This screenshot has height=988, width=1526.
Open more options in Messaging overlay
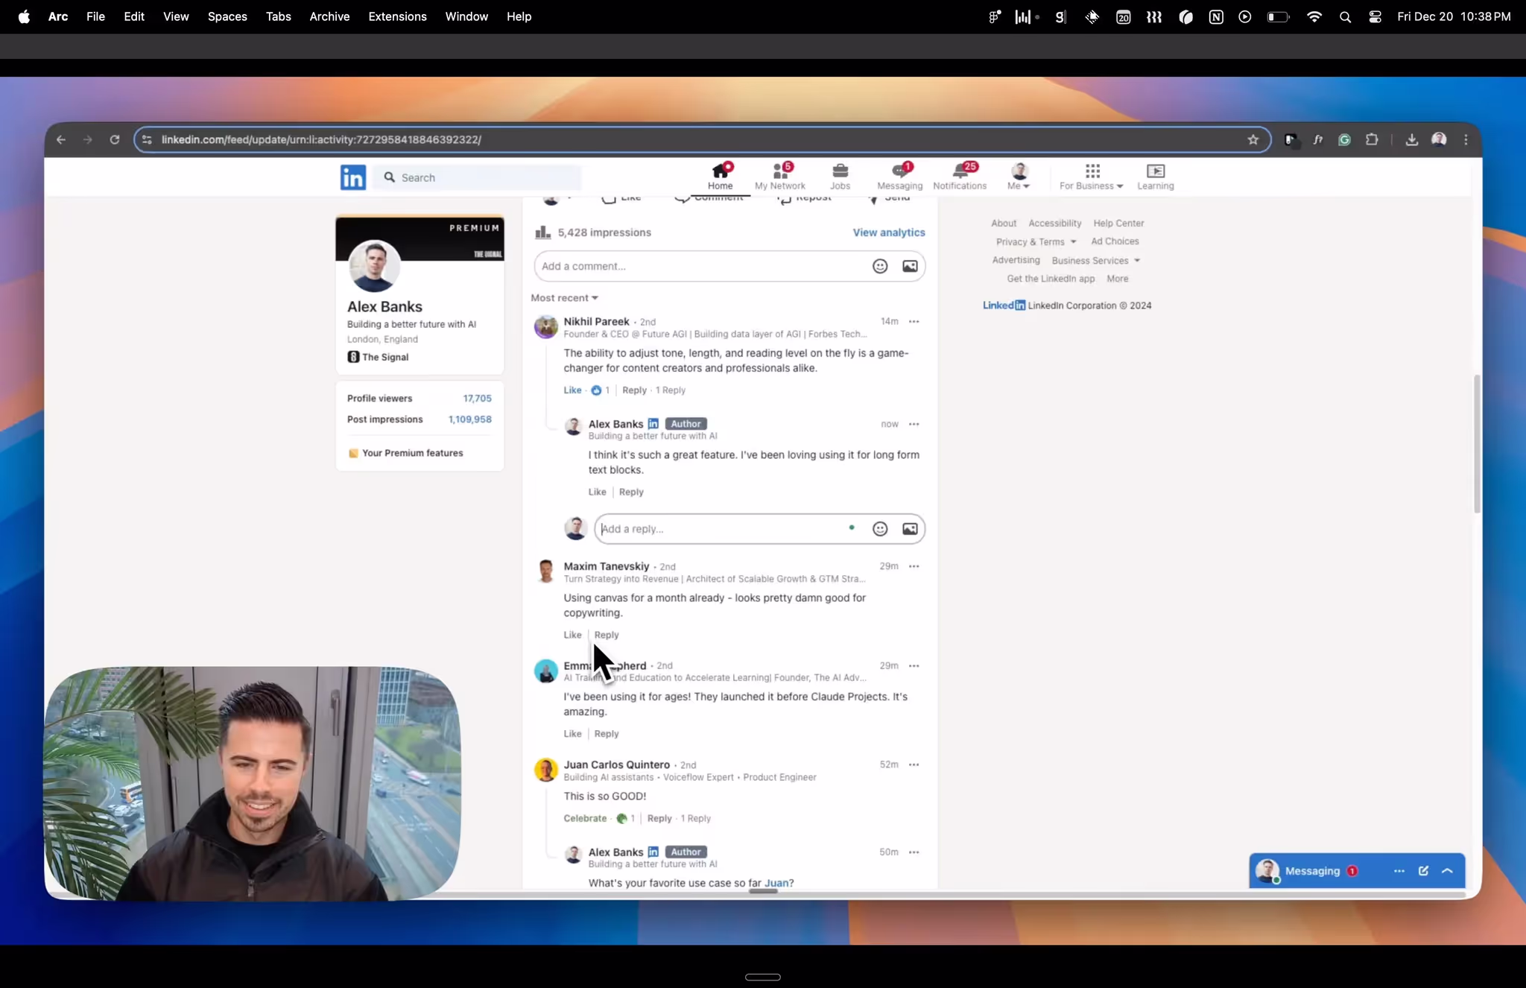1399,871
